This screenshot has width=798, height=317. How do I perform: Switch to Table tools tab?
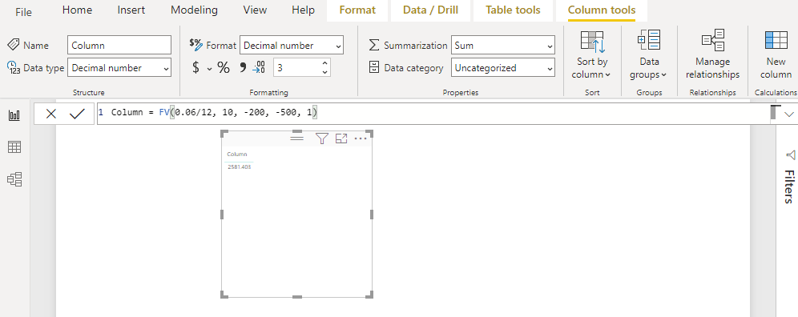click(513, 10)
